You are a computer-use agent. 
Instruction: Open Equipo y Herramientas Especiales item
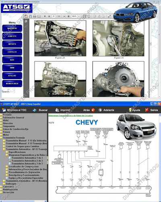[x=25, y=178]
